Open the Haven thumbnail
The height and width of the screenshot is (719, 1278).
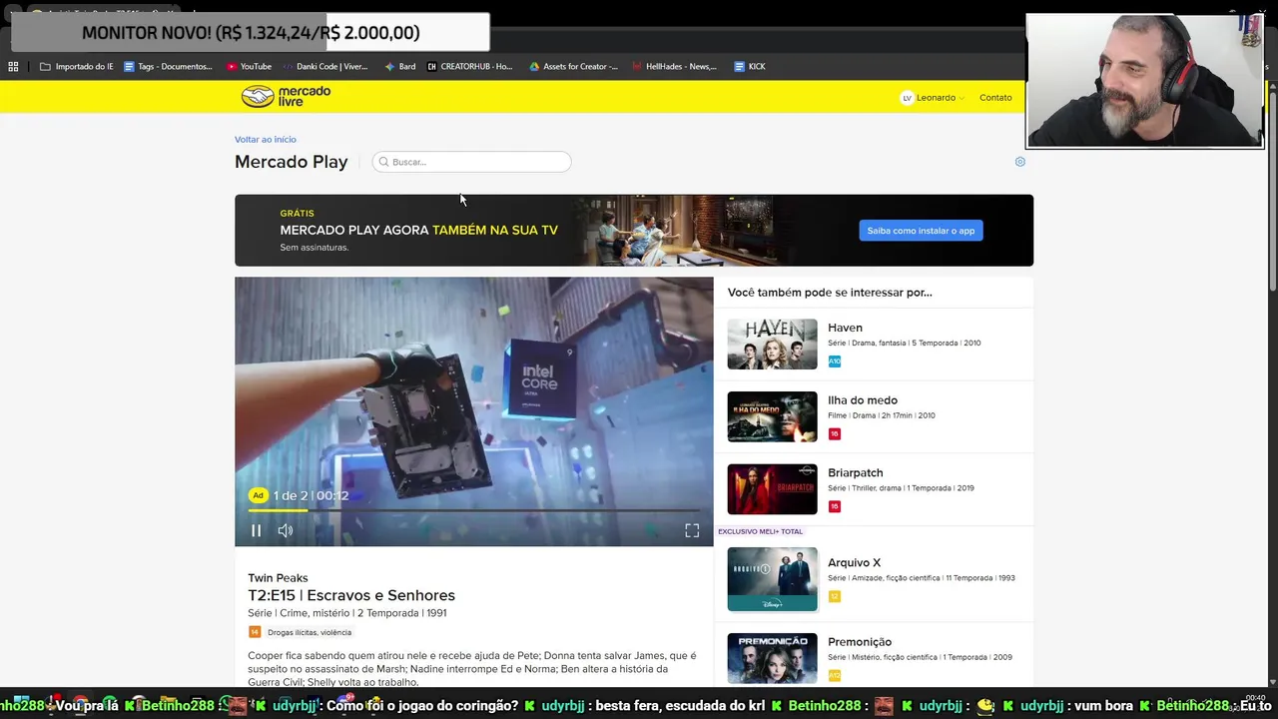pyautogui.click(x=772, y=345)
